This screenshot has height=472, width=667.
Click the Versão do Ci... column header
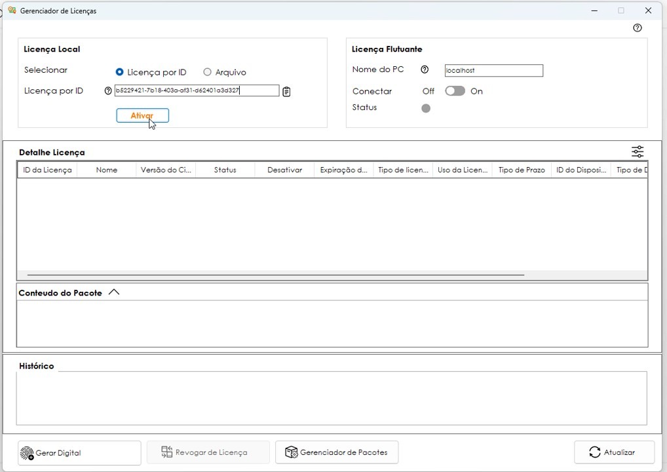pos(166,170)
